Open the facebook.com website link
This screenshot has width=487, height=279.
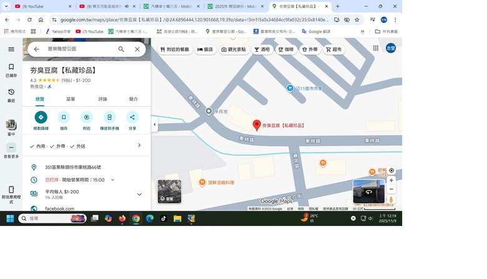coord(60,208)
